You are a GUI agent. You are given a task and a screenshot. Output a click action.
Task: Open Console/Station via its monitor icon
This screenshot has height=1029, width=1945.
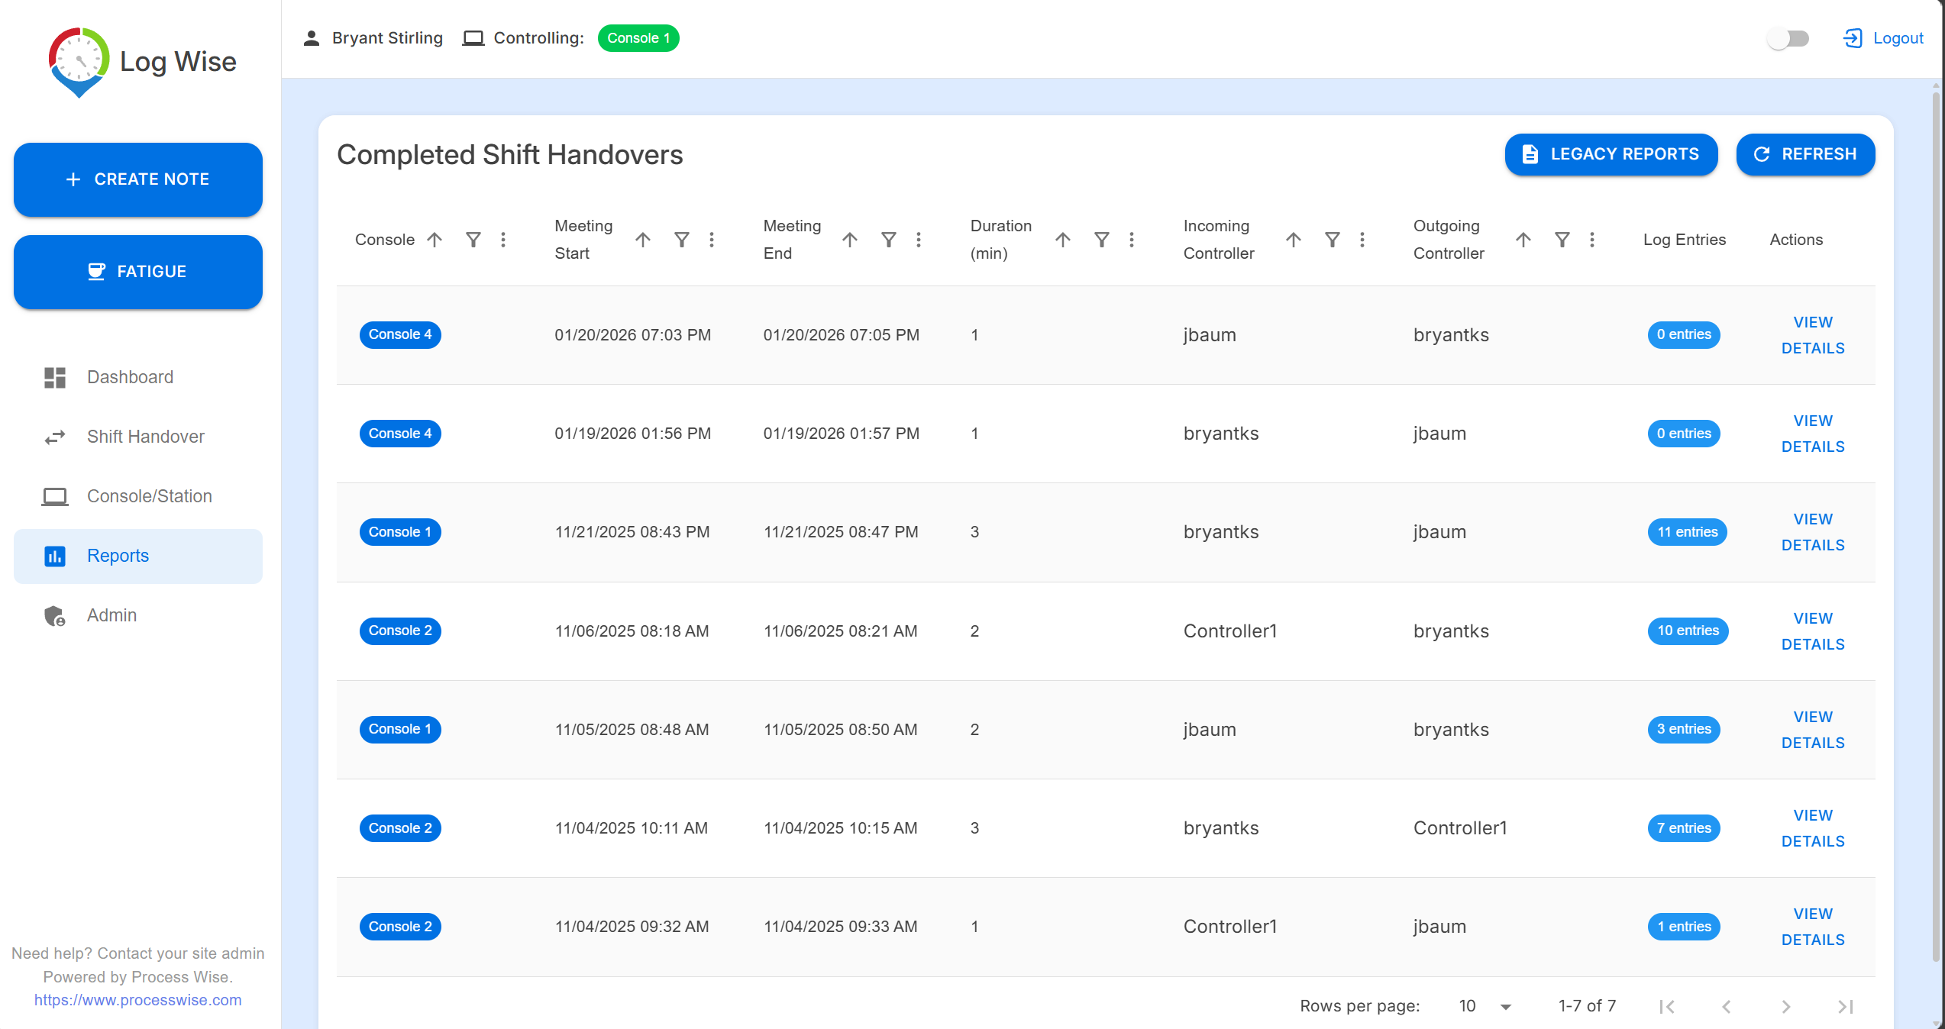[x=54, y=496]
